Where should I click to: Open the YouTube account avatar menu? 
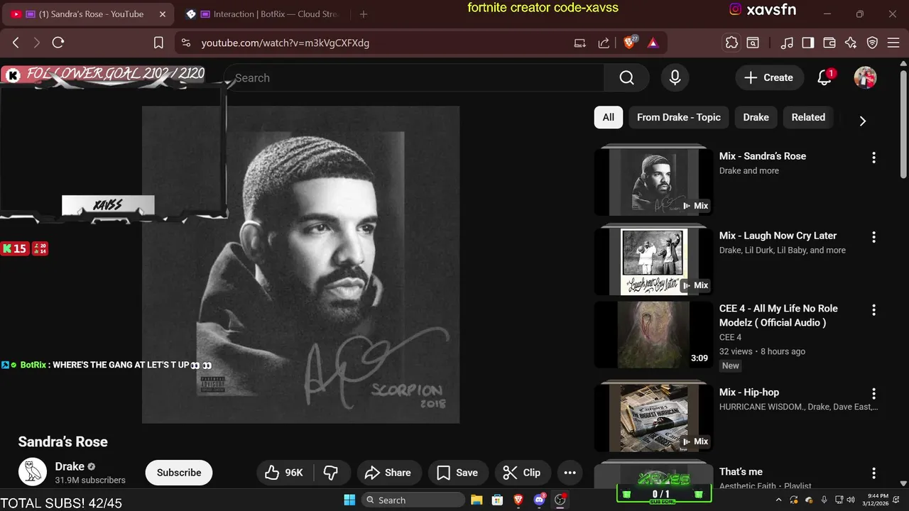point(865,78)
